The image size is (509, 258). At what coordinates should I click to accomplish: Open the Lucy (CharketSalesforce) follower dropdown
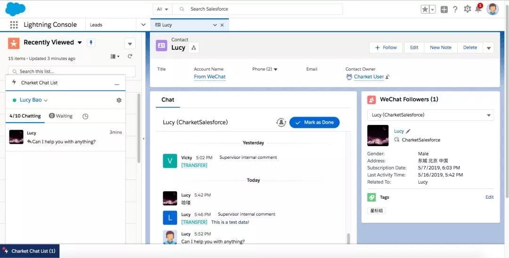(430, 115)
